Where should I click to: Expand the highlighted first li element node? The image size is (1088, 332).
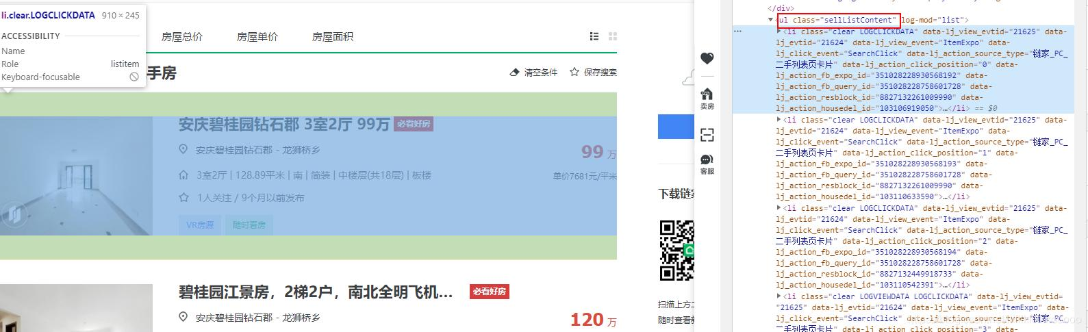click(x=779, y=31)
